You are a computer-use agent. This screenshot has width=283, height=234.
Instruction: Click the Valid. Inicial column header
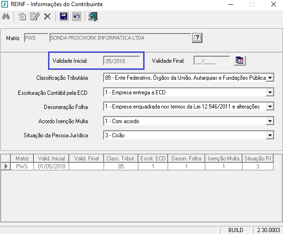point(51,159)
